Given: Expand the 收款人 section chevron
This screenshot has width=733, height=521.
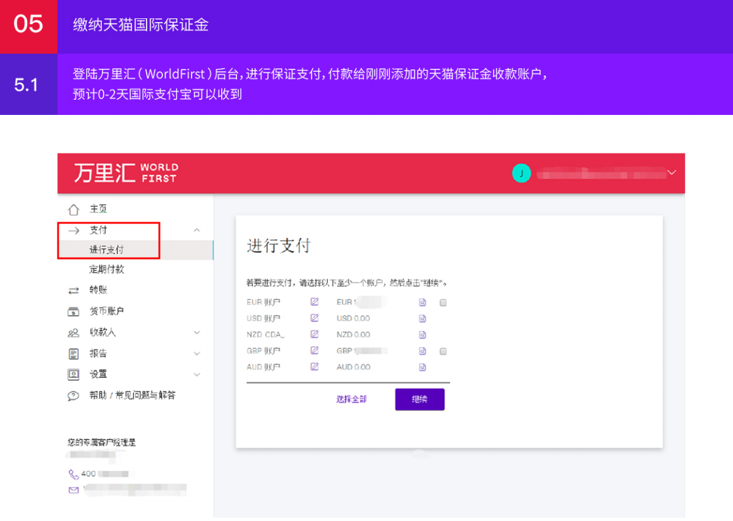Looking at the screenshot, I should click(197, 332).
